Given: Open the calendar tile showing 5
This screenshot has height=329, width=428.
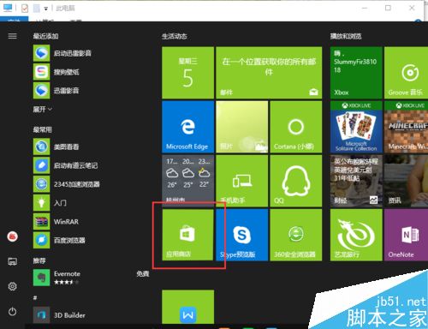Looking at the screenshot, I should click(x=187, y=73).
